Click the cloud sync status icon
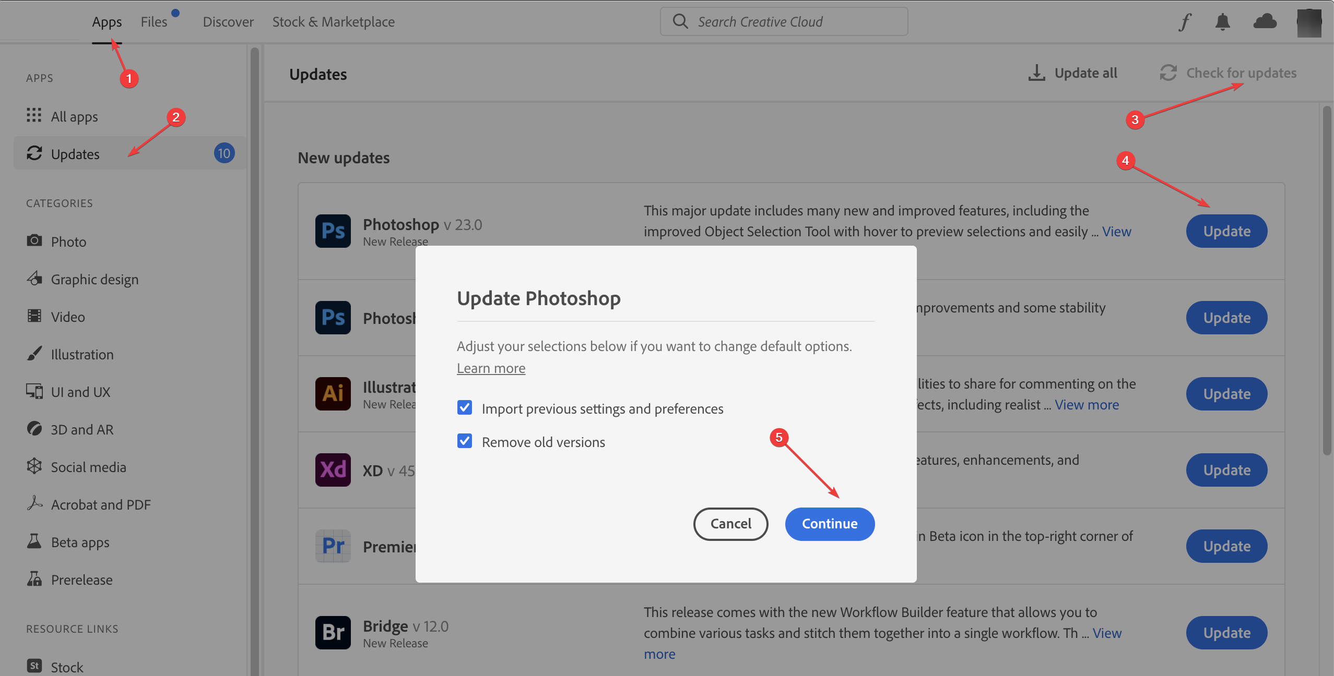1334x676 pixels. coord(1265,21)
